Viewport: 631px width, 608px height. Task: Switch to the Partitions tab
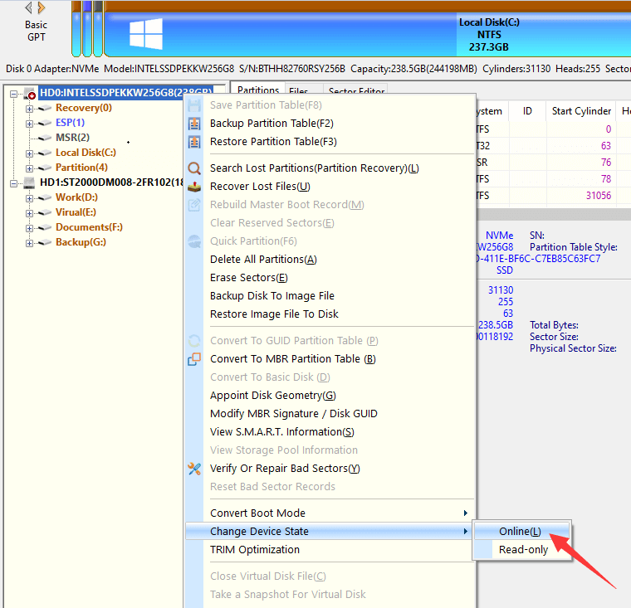pos(257,91)
